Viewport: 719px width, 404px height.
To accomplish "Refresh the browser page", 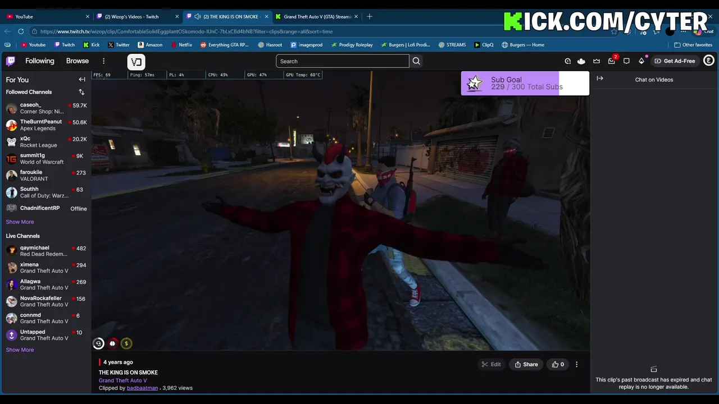I will (x=21, y=31).
